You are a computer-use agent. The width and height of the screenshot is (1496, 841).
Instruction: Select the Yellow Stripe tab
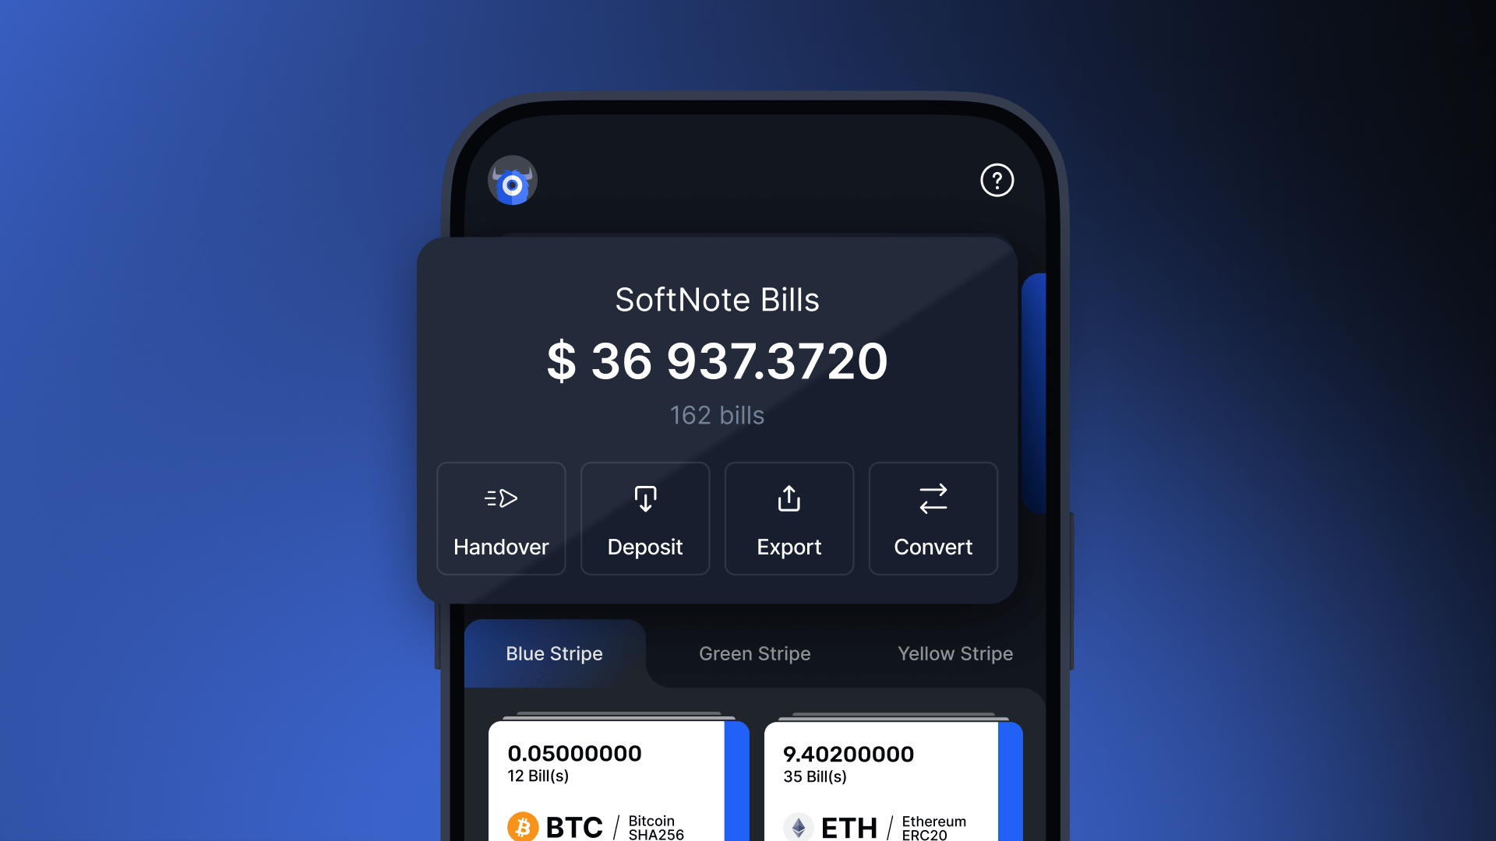coord(954,652)
